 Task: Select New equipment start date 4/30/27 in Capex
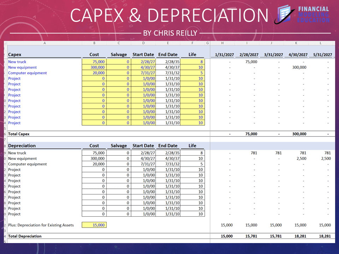[143, 67]
